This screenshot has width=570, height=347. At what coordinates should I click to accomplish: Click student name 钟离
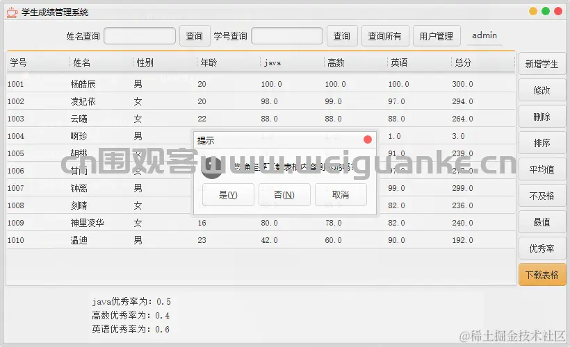pos(79,188)
